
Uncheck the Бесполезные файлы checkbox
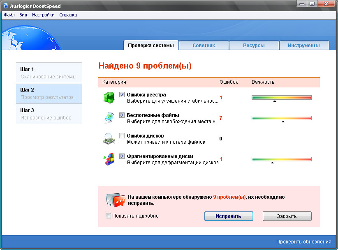tap(122, 115)
